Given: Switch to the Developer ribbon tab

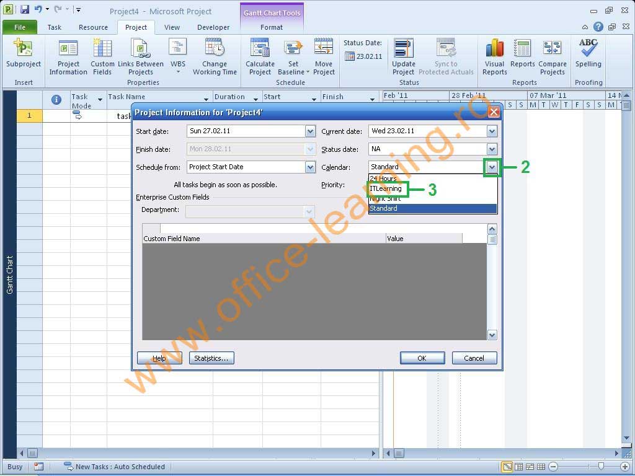Looking at the screenshot, I should pyautogui.click(x=213, y=27).
